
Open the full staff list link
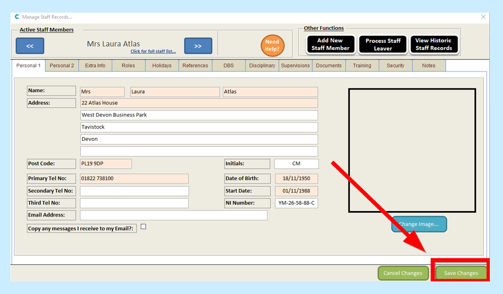coord(153,52)
